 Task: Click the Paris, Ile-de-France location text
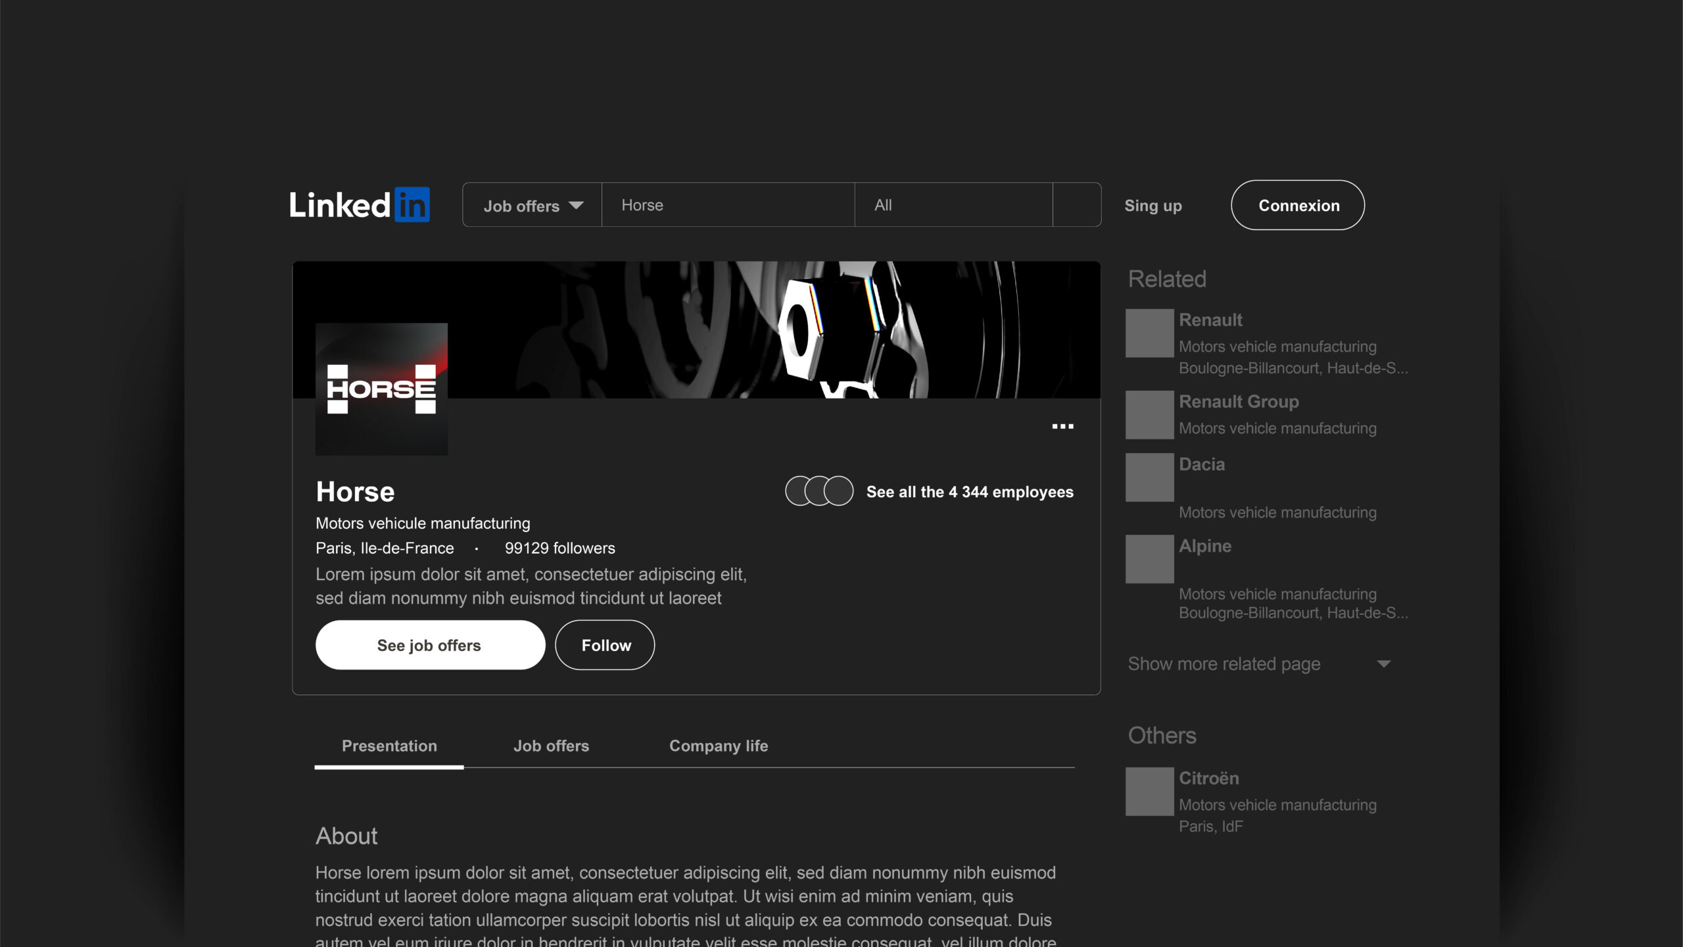coord(385,548)
